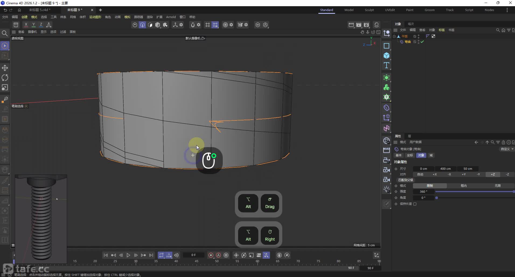Select points mode hexagon icon

(135, 25)
